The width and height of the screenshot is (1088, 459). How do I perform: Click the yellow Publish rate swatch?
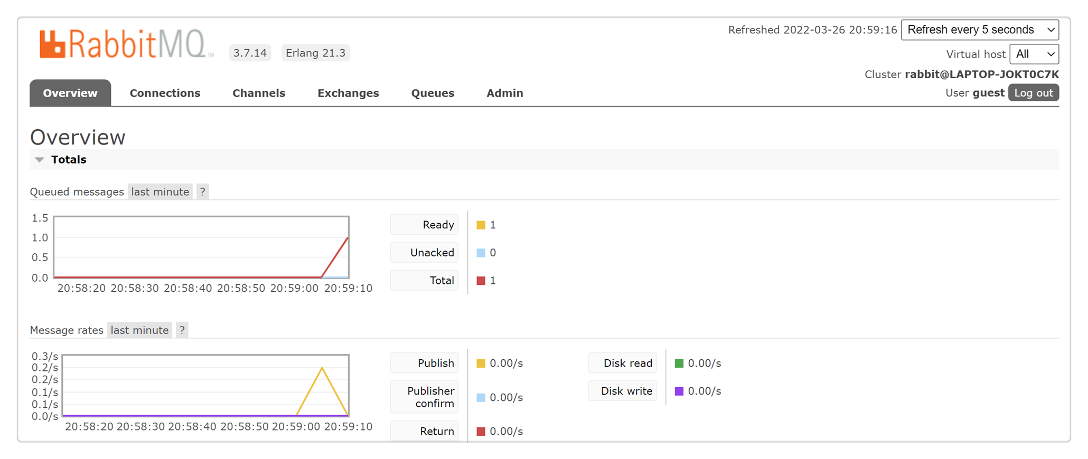point(481,364)
